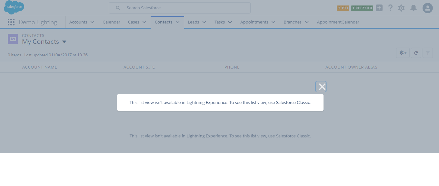Expand the Appointments tab dropdown arrow
The height and width of the screenshot is (186, 439).
pos(273,22)
